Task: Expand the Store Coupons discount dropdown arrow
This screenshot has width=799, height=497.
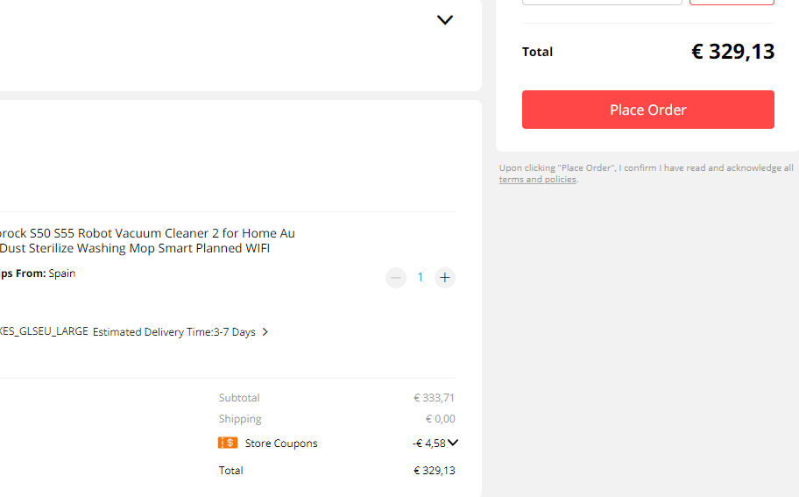Action: pyautogui.click(x=453, y=443)
